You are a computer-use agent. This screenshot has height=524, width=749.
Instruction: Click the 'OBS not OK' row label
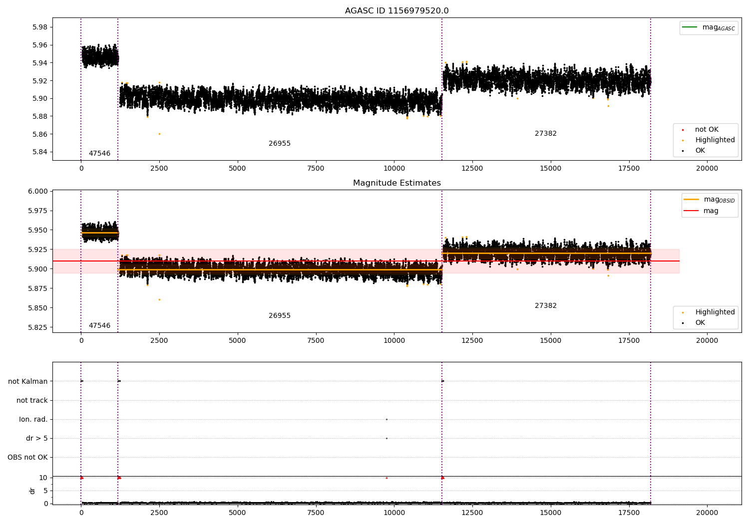click(x=27, y=457)
